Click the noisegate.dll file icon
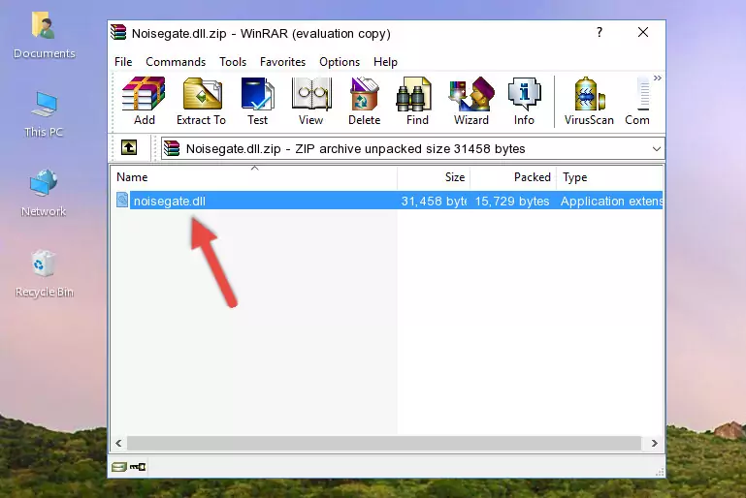This screenshot has height=498, width=746. pyautogui.click(x=122, y=200)
